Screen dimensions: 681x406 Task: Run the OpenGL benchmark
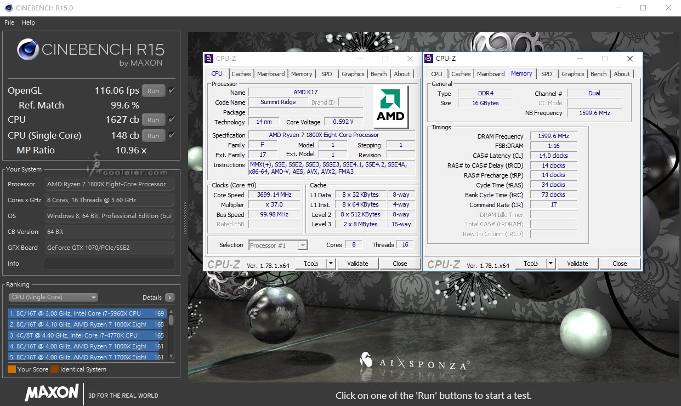pos(154,91)
